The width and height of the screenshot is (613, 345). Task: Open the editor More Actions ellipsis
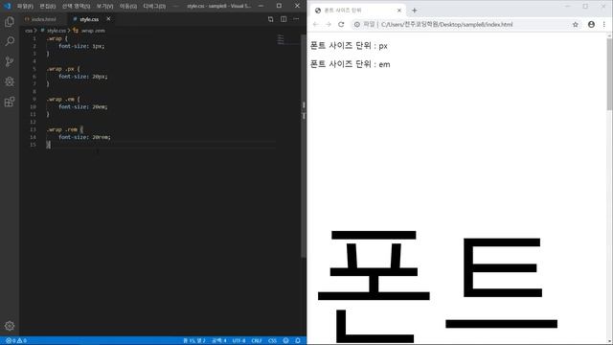click(296, 19)
